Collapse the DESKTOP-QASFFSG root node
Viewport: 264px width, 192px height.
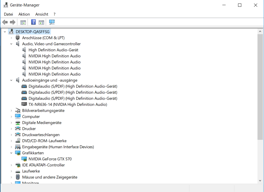5,32
